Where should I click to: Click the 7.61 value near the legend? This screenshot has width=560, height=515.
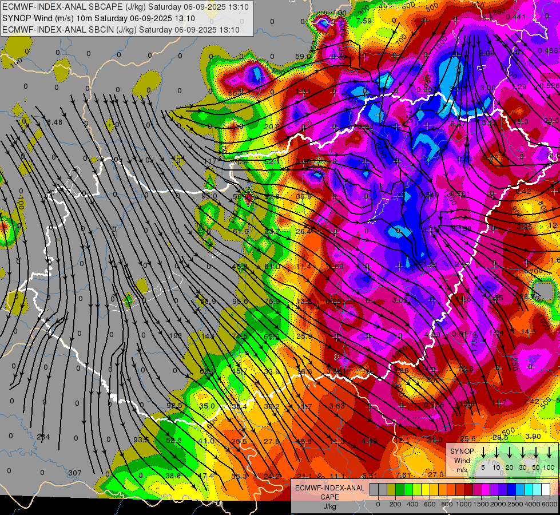403,475
